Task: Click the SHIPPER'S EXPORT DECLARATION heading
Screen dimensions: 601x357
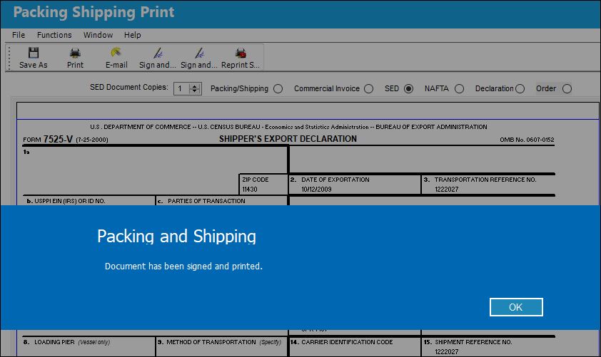Action: coord(288,139)
